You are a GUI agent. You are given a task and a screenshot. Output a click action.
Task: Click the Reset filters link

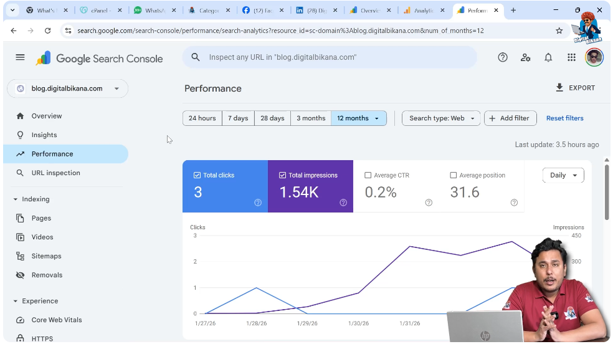point(564,118)
